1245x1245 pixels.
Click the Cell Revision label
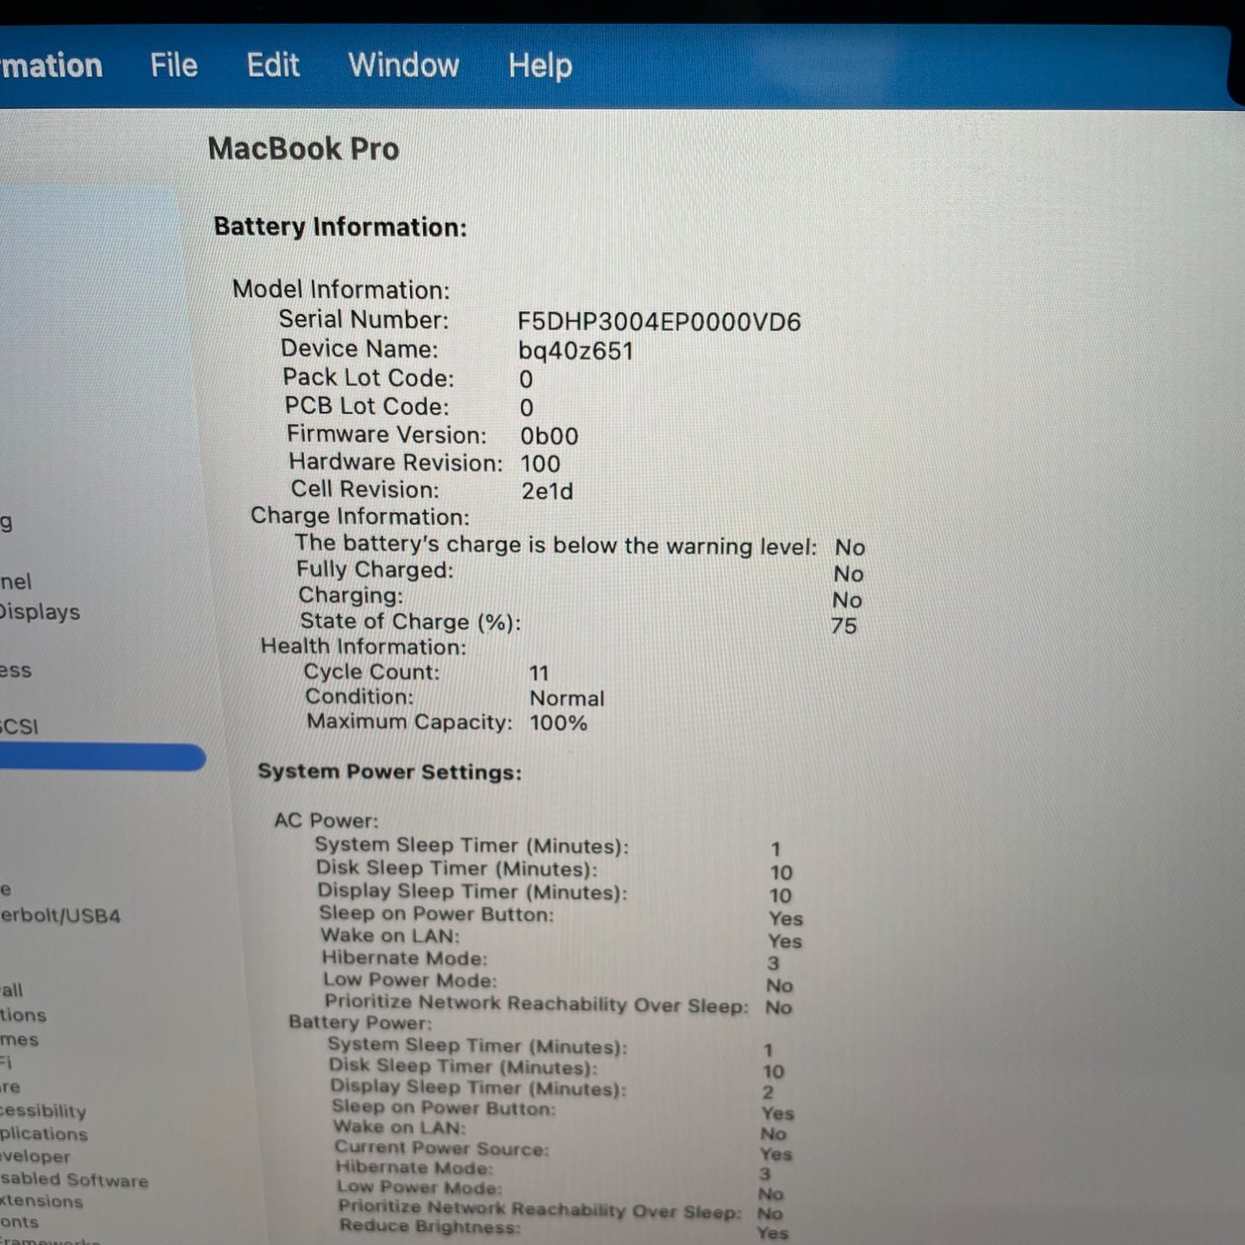click(364, 489)
